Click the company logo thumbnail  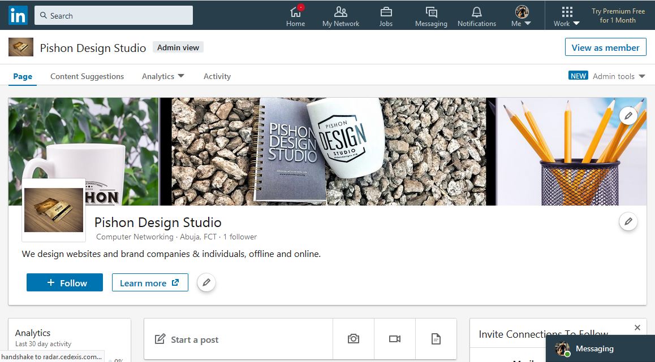(x=54, y=210)
